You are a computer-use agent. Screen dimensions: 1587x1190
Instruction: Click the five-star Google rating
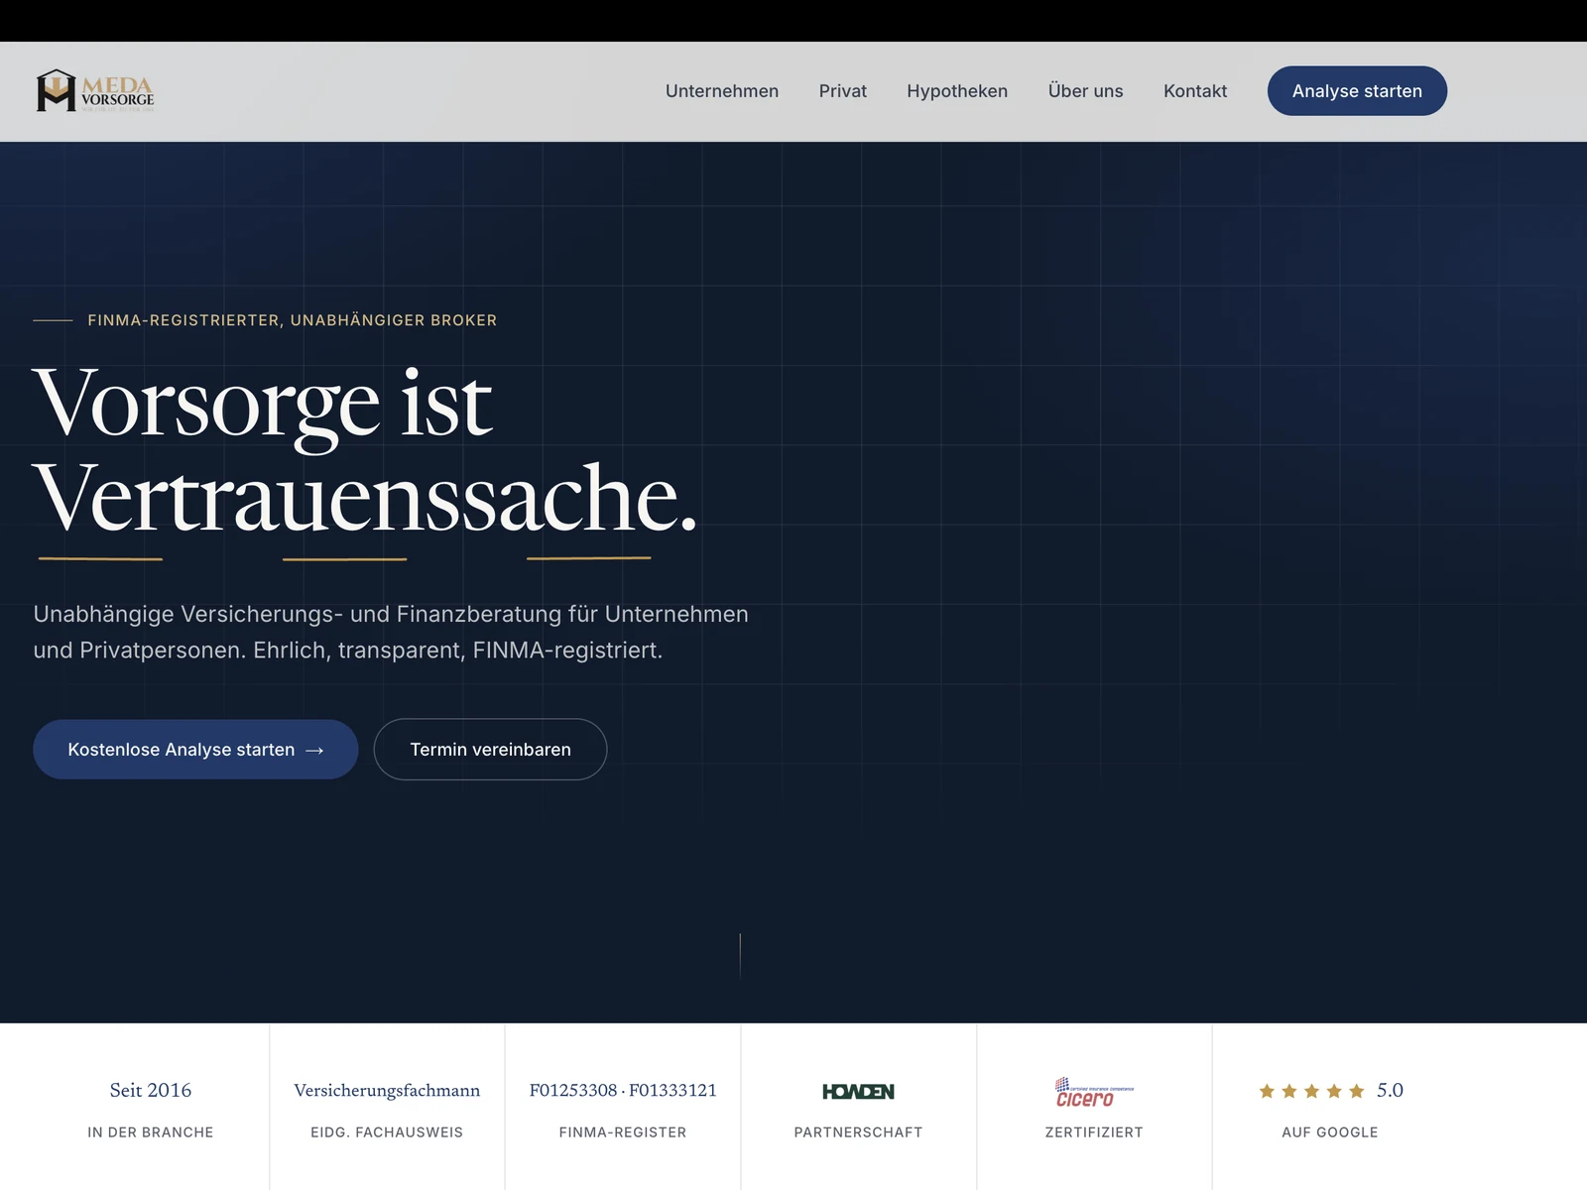point(1311,1091)
